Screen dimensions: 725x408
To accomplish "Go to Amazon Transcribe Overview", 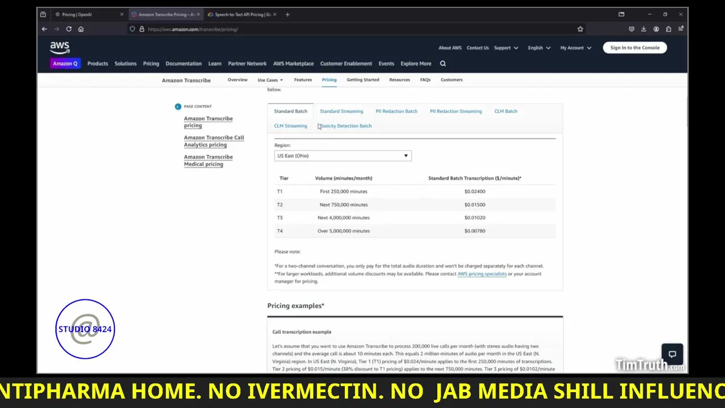I will (x=237, y=80).
